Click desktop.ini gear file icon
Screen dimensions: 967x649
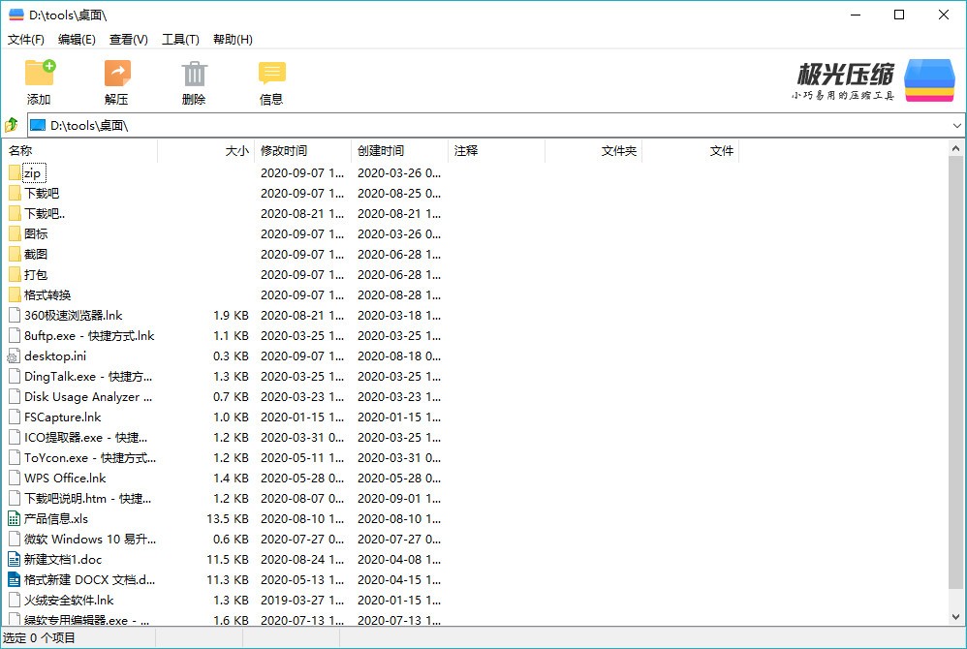(14, 355)
